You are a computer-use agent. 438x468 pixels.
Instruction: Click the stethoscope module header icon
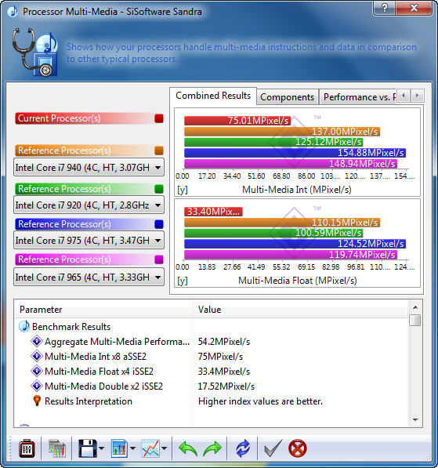35,53
